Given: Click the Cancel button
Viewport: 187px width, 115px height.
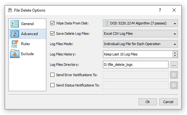Looking at the screenshot, I should click(x=168, y=102).
